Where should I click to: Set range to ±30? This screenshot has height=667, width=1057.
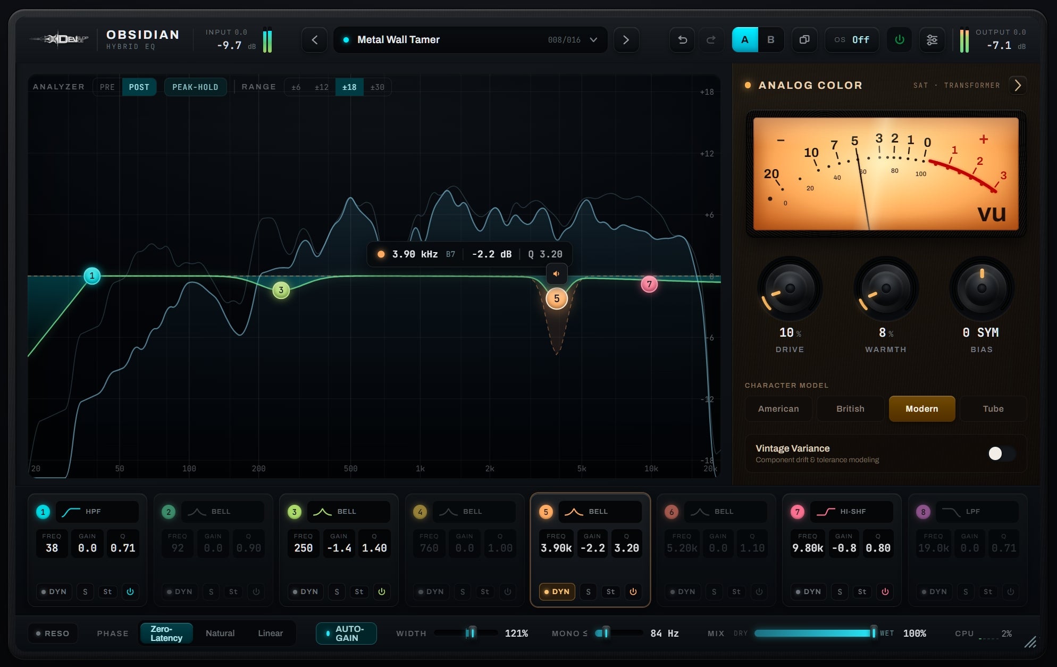point(377,87)
